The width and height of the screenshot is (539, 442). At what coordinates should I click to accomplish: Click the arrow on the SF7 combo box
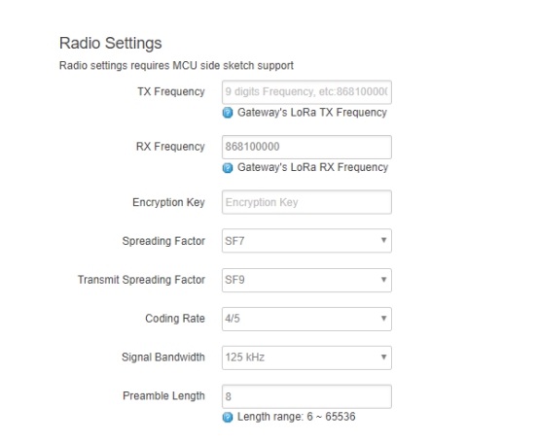click(383, 240)
